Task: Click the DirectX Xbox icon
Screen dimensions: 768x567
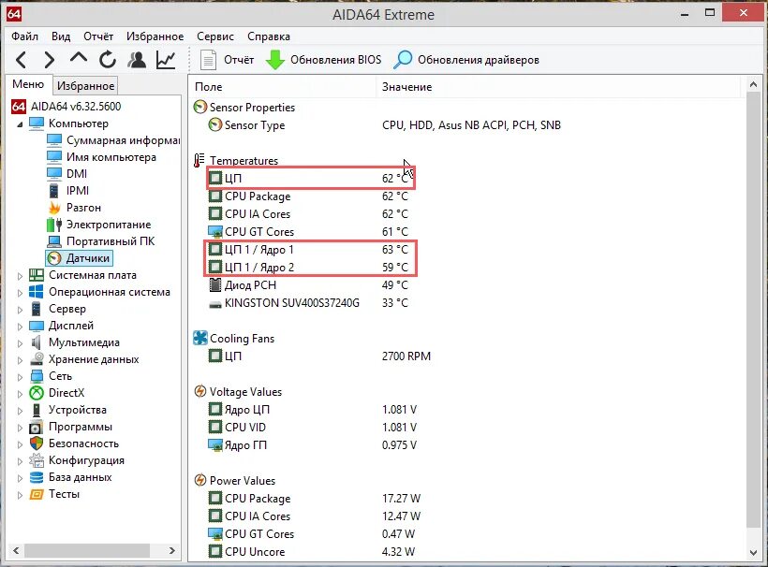Action: pyautogui.click(x=37, y=393)
